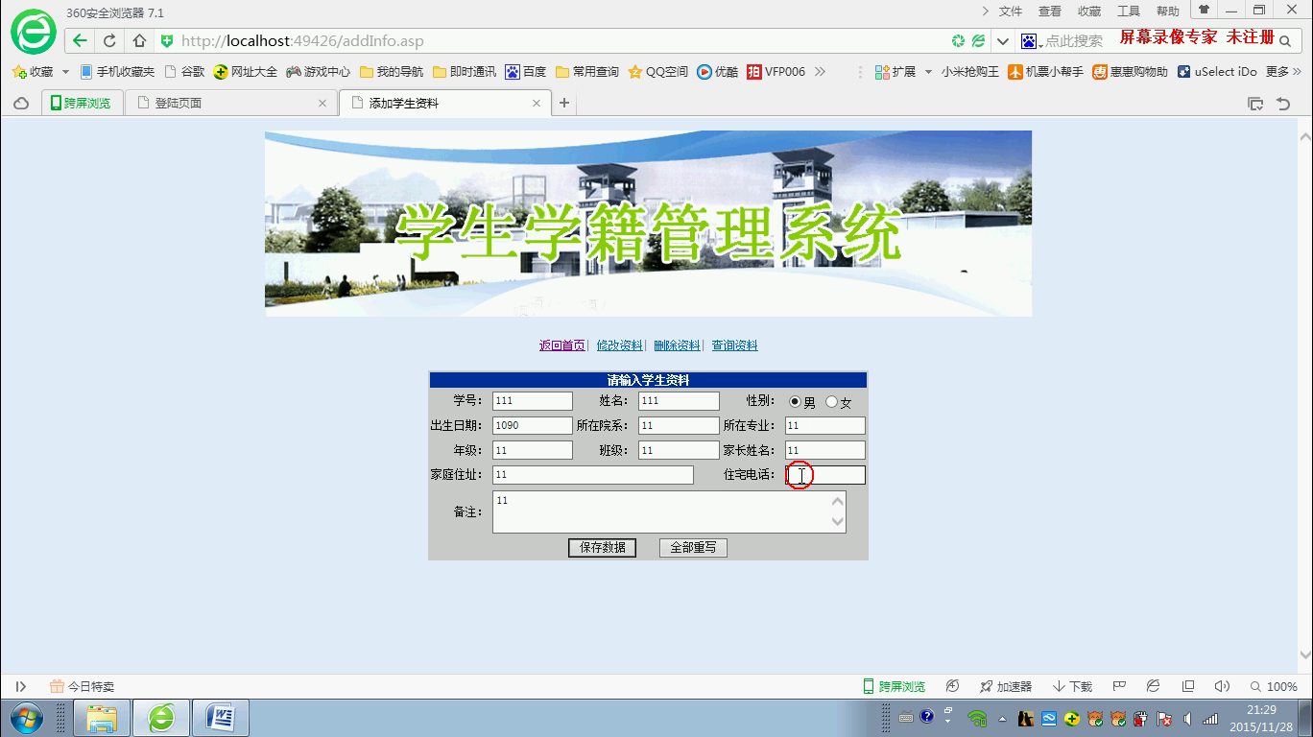This screenshot has height=737, width=1313.
Task: Open 游戏中心 bookmark
Action: click(319, 72)
